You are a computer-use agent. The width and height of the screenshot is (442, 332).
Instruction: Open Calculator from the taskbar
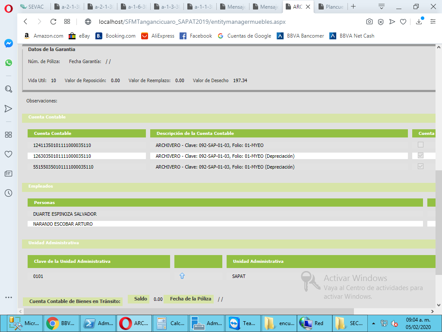tap(170, 323)
